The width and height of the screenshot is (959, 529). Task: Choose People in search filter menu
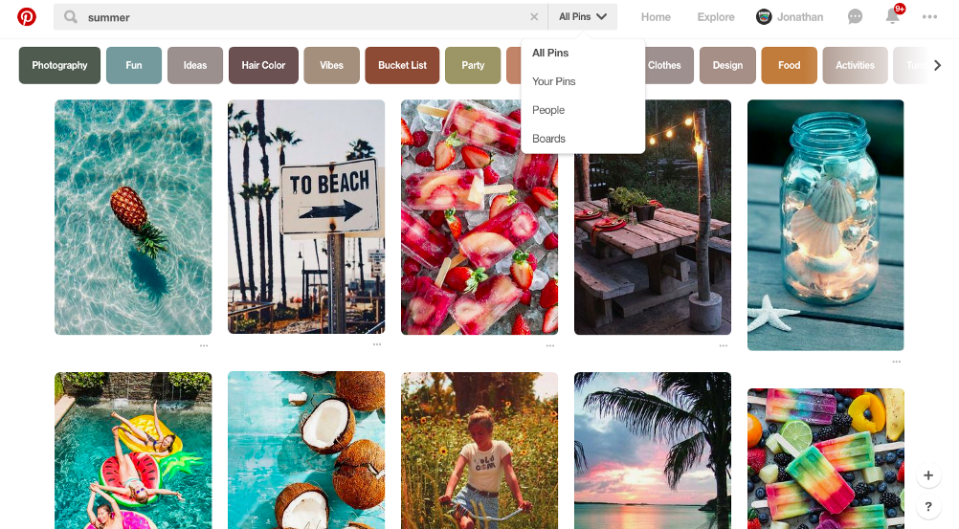click(x=548, y=110)
